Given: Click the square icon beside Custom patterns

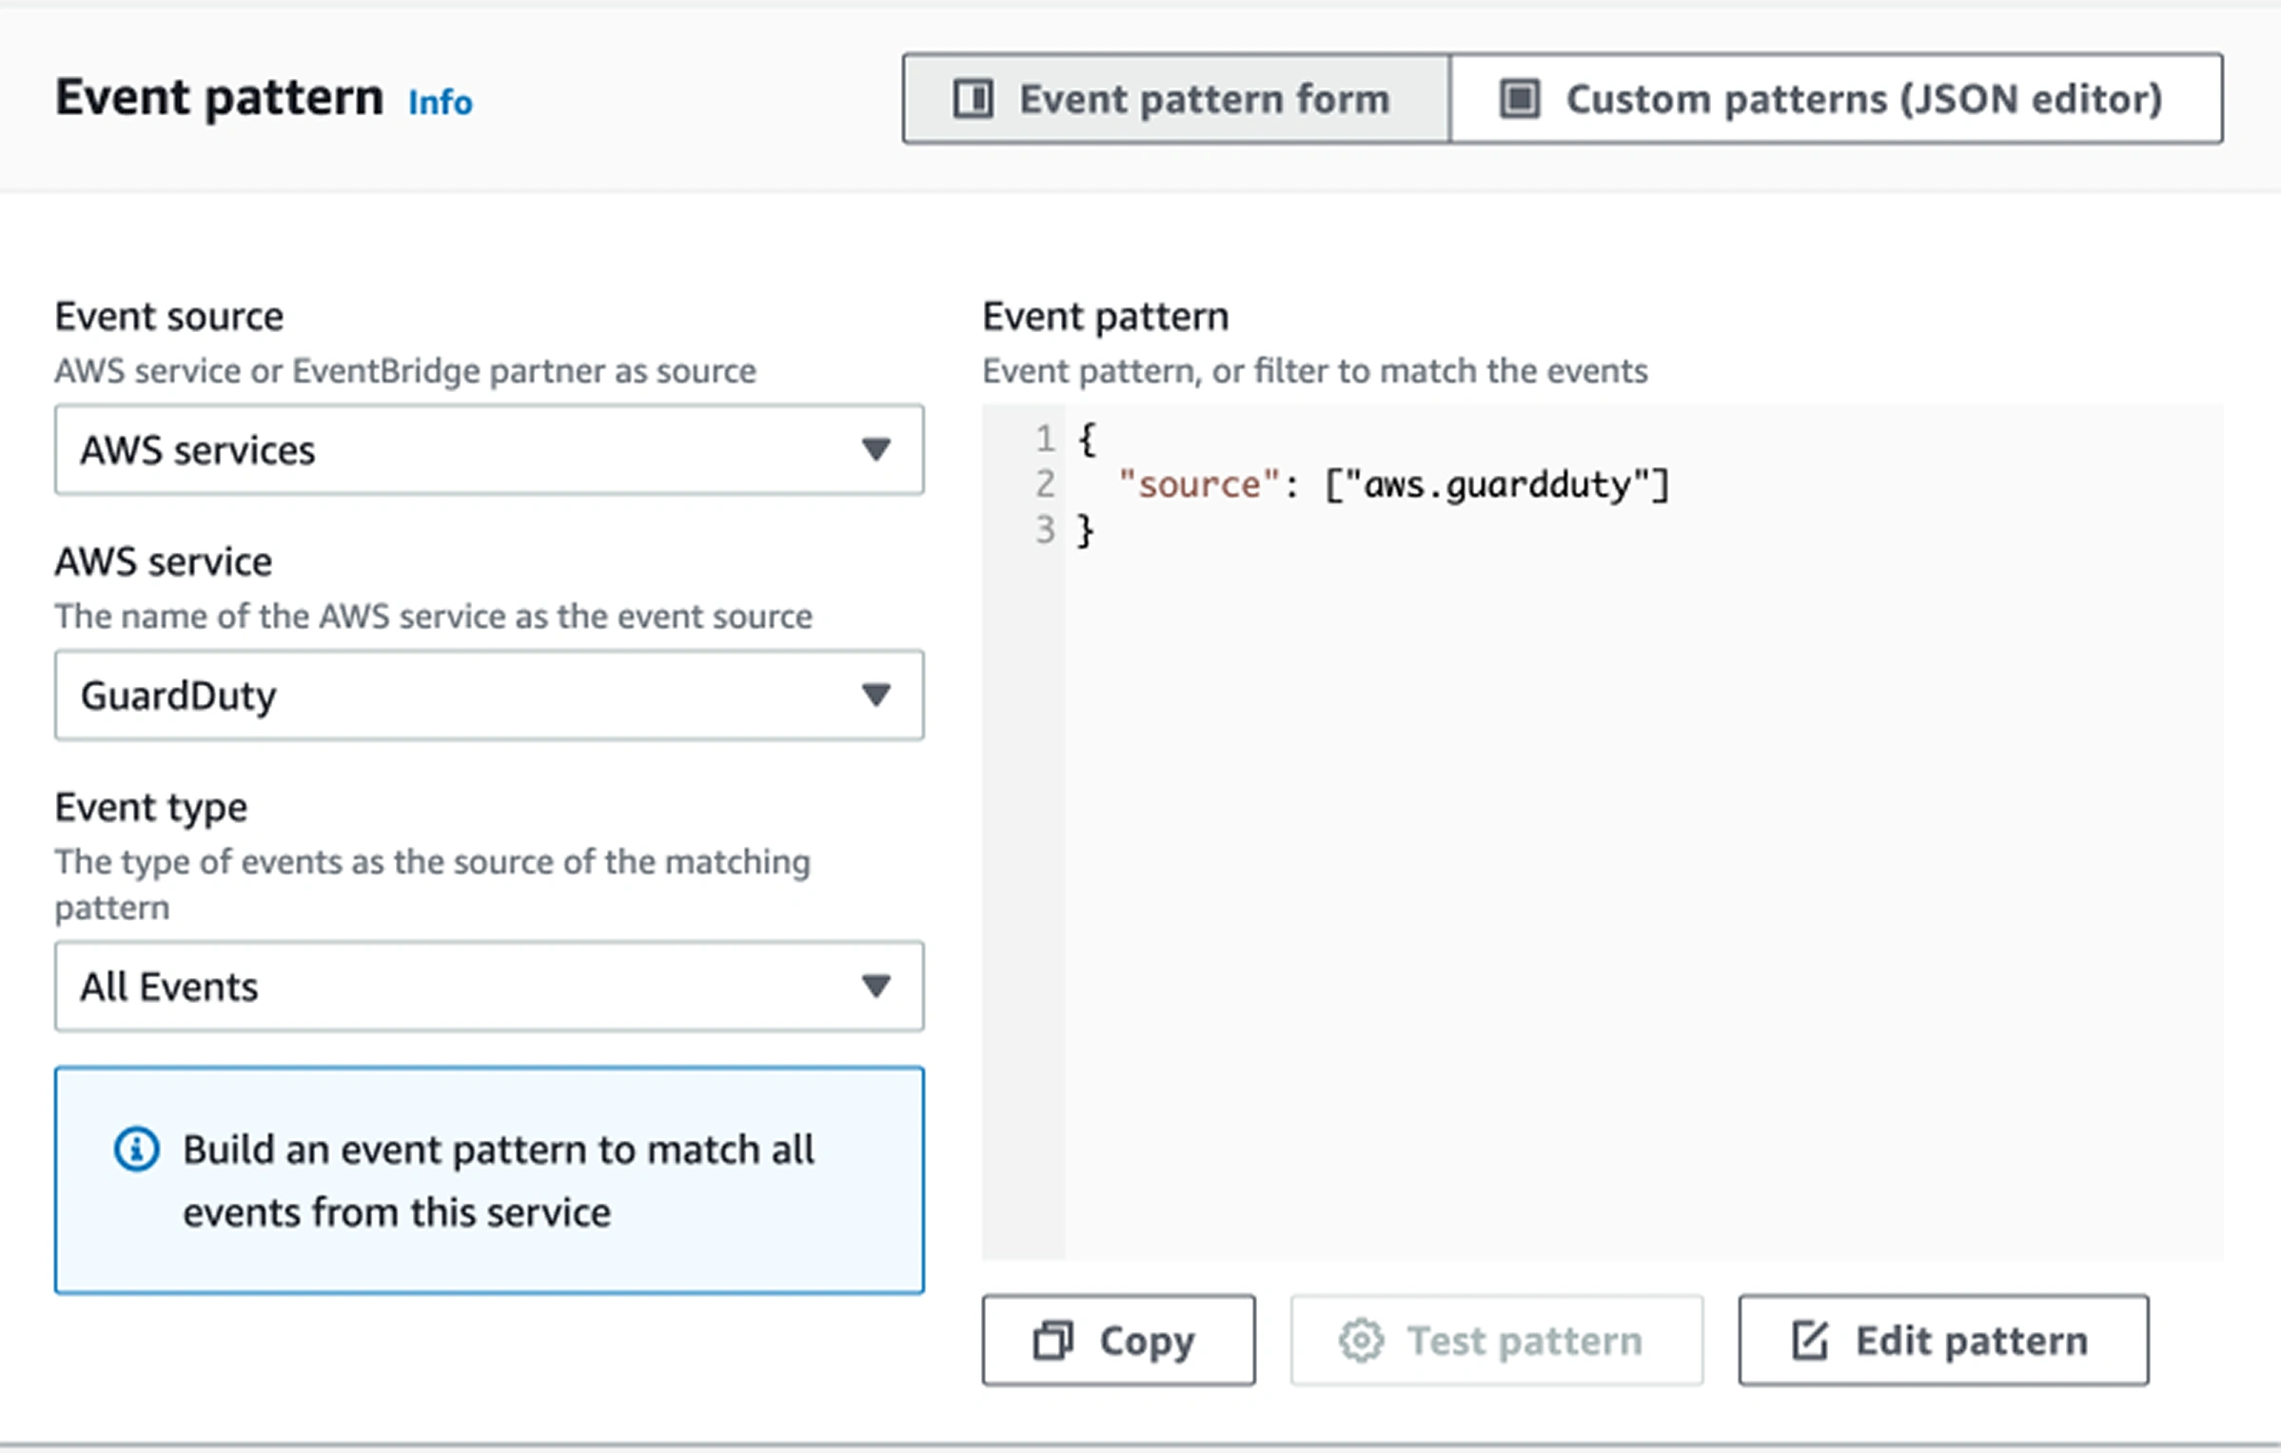Looking at the screenshot, I should pyautogui.click(x=1520, y=99).
